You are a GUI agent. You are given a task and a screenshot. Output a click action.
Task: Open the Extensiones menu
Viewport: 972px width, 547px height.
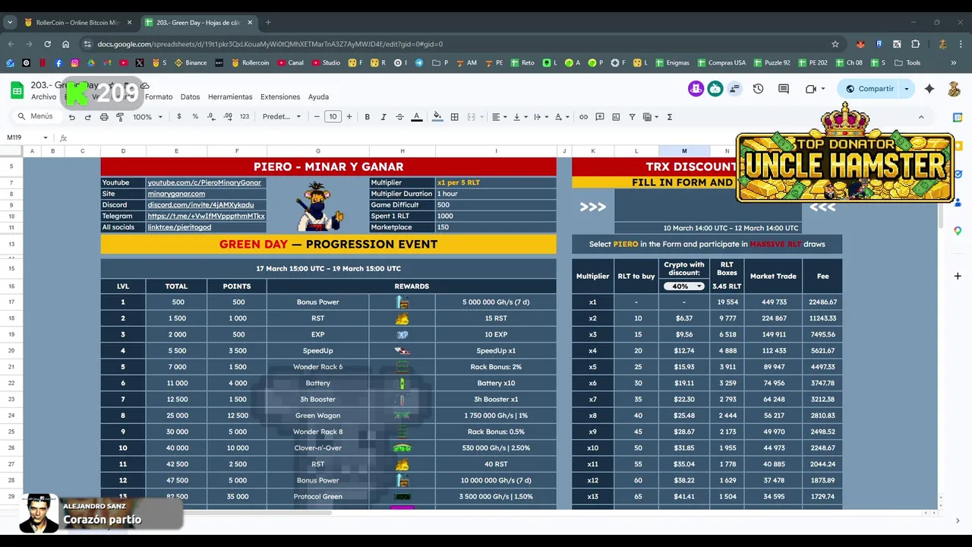click(280, 97)
